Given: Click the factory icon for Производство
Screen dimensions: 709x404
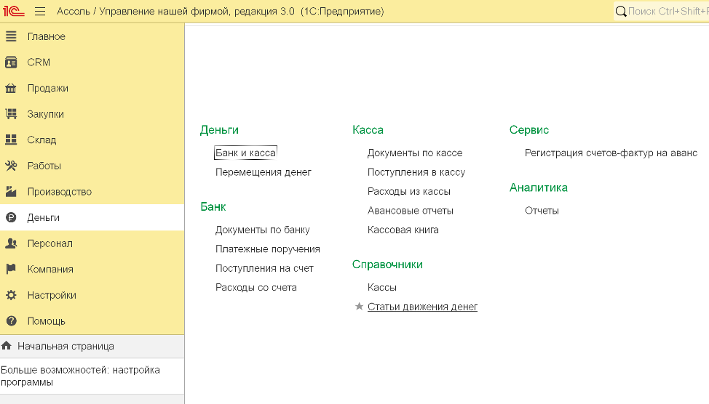Looking at the screenshot, I should [x=11, y=192].
